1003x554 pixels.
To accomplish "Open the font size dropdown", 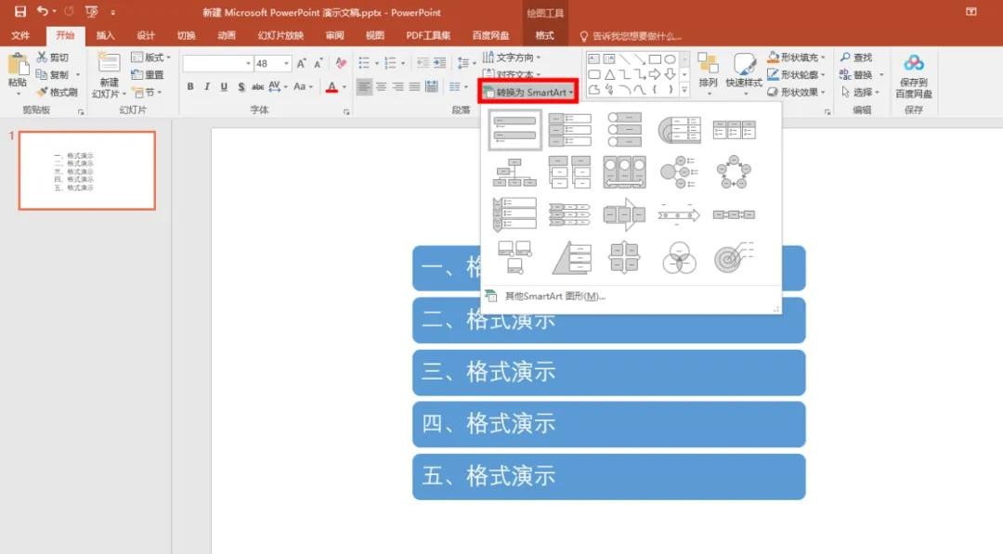I will (x=286, y=63).
